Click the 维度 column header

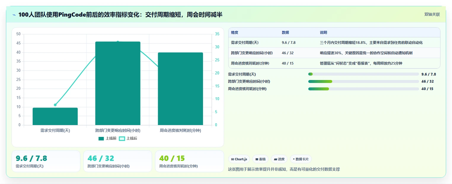pyautogui.click(x=234, y=33)
